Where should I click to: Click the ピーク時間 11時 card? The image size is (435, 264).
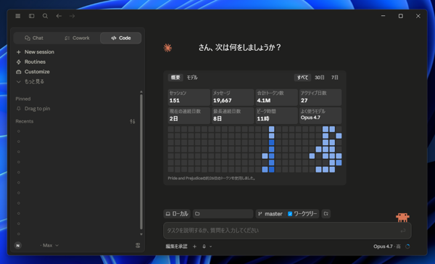[276, 115]
